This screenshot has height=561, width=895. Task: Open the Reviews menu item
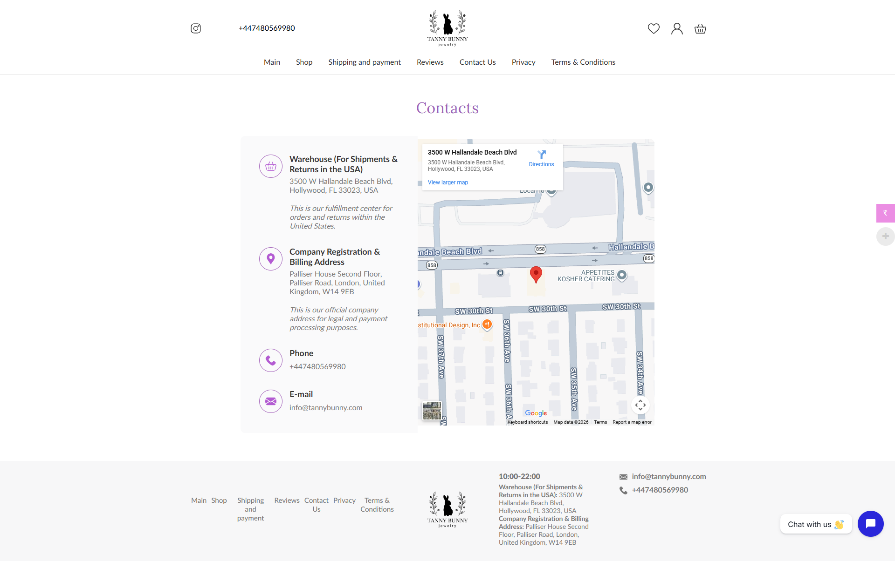point(430,62)
